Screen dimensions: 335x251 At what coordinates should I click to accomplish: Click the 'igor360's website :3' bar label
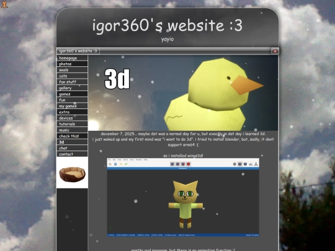78,51
